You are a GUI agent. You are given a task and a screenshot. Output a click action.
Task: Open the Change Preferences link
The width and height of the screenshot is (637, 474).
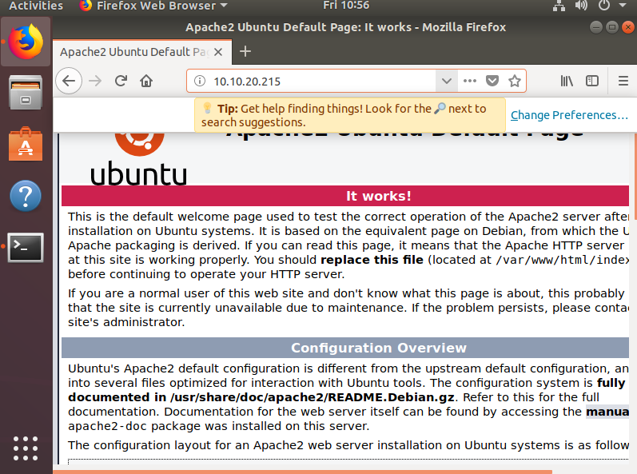[569, 115]
